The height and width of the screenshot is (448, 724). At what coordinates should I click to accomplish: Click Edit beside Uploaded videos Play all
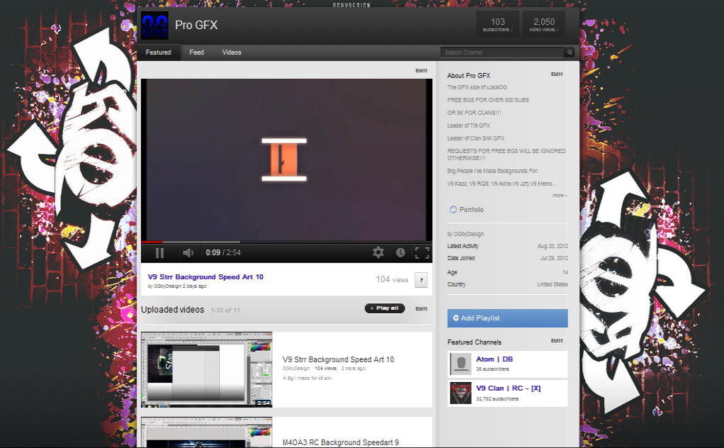pos(421,308)
